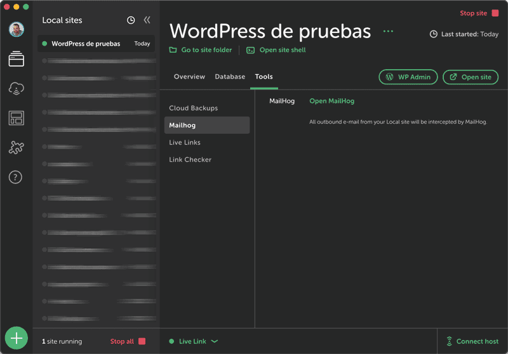
Task: Expand the Live Link chevron
Action: [215, 341]
